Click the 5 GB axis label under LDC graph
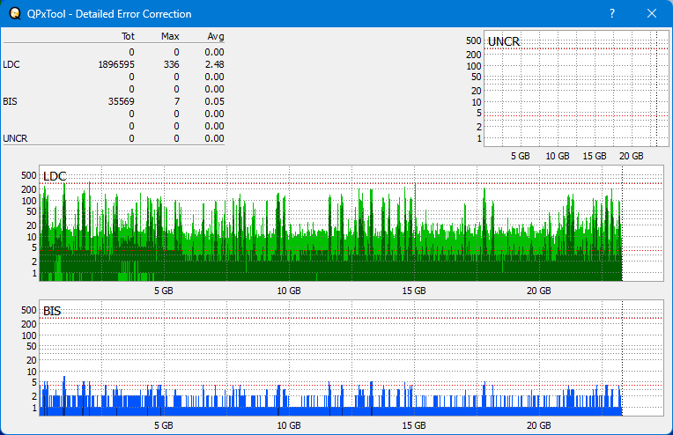 (164, 291)
